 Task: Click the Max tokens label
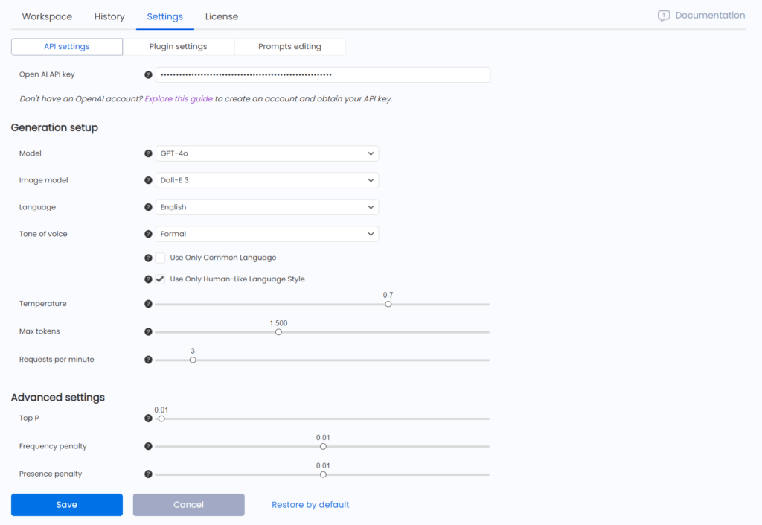click(39, 331)
